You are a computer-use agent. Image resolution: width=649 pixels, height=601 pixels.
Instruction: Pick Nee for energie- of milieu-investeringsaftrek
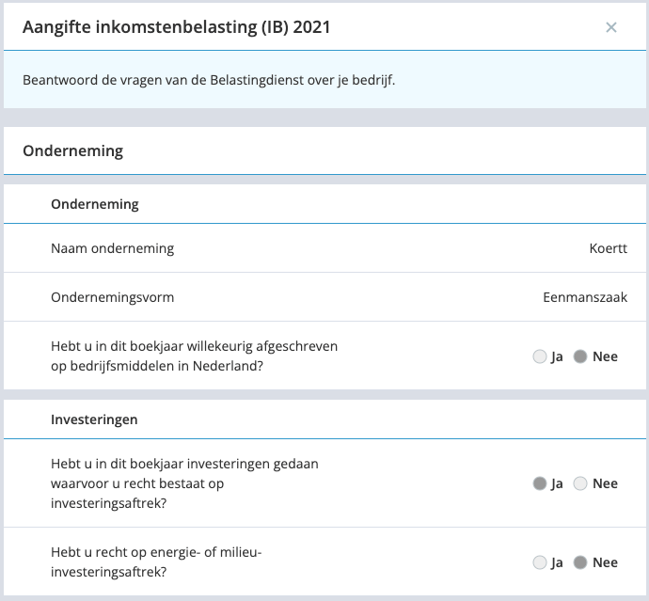[580, 562]
